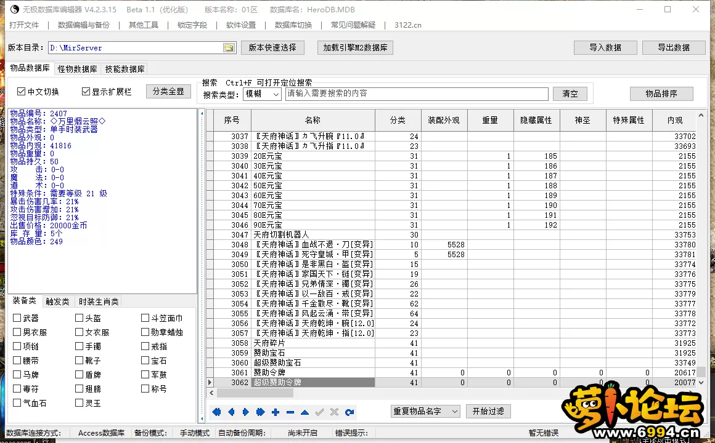Click the edit record triangle icon
Image resolution: width=715 pixels, height=443 pixels.
pos(304,412)
